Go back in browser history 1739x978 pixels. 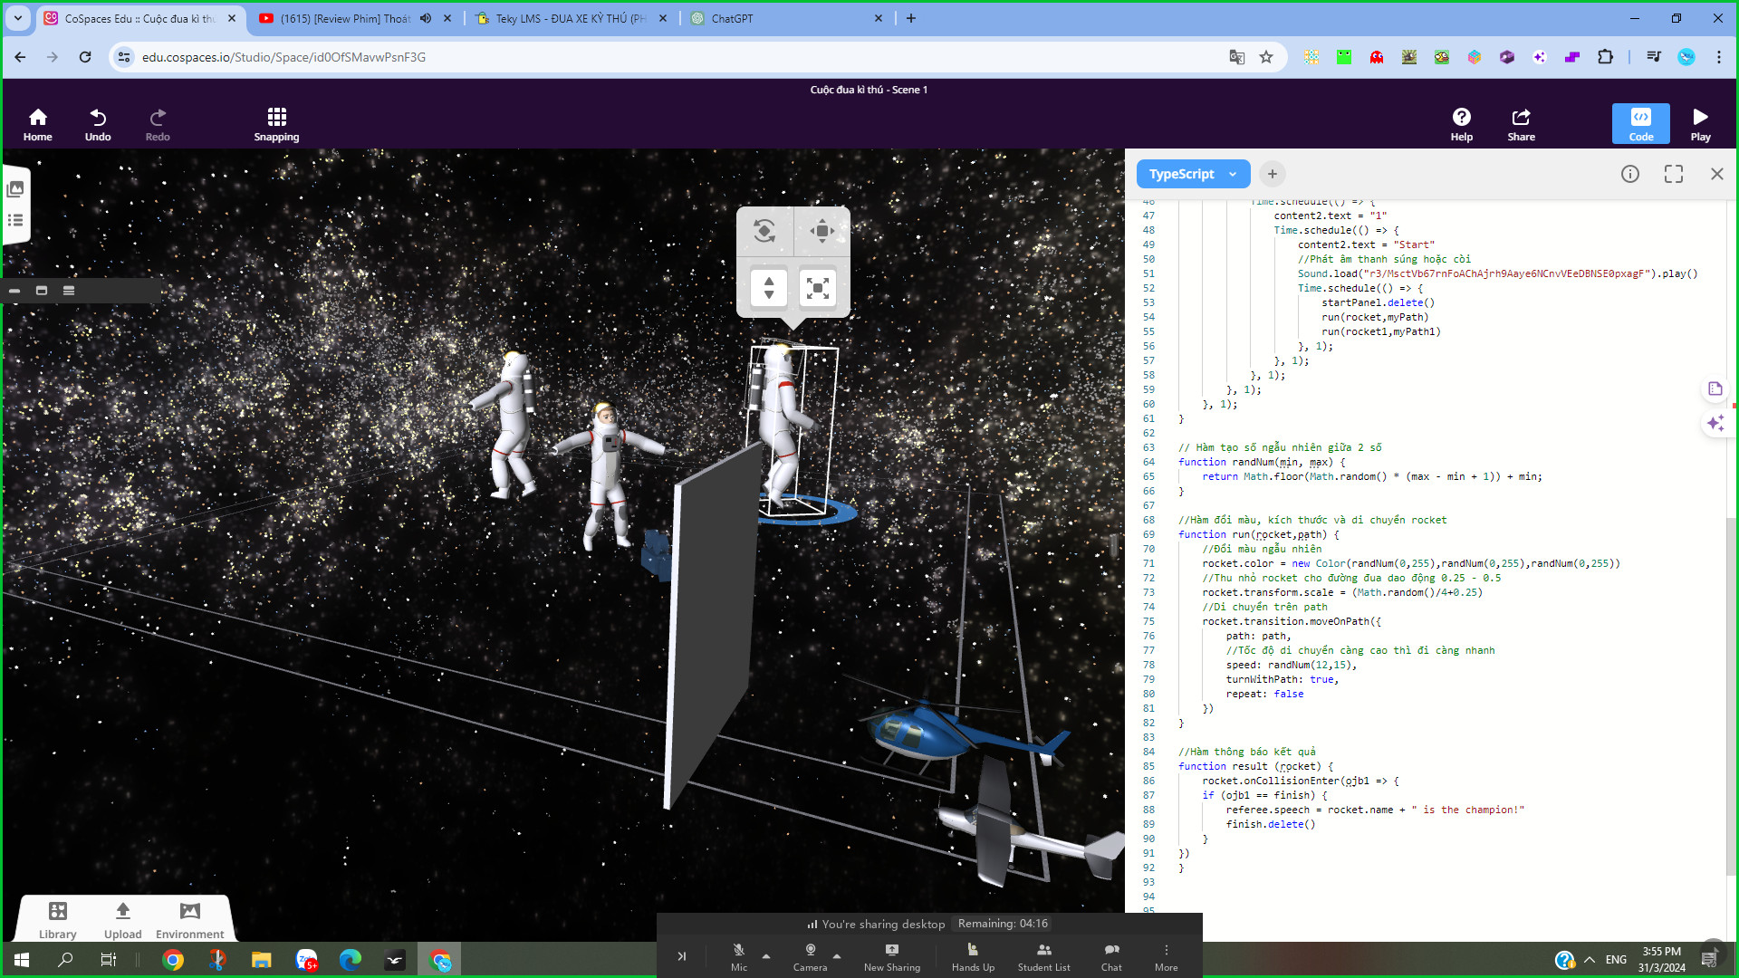20,57
